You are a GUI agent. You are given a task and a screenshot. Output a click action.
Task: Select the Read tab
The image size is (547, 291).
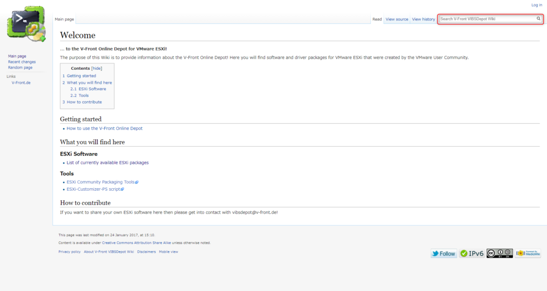pyautogui.click(x=377, y=19)
